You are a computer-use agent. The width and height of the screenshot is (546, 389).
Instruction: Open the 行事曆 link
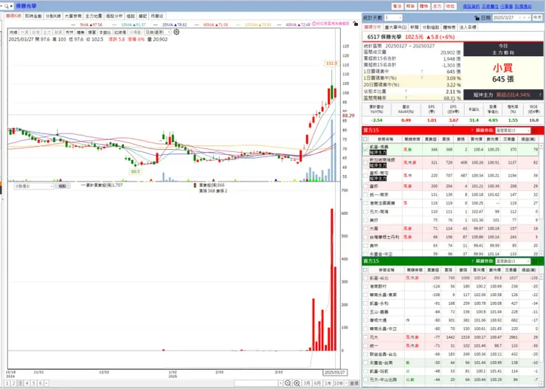(506, 6)
